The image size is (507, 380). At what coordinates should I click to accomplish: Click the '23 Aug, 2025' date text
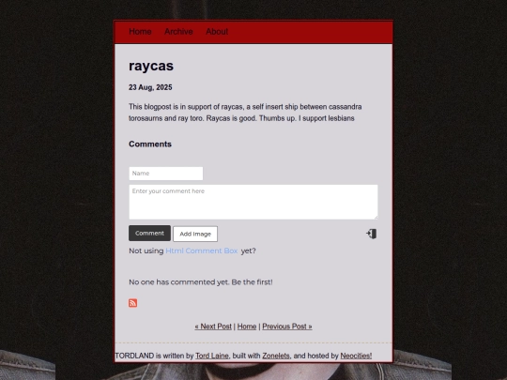150,87
